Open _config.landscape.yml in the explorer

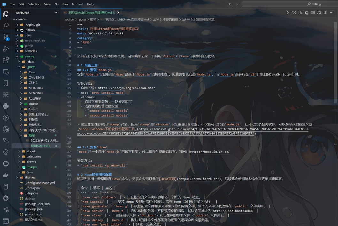point(40,183)
